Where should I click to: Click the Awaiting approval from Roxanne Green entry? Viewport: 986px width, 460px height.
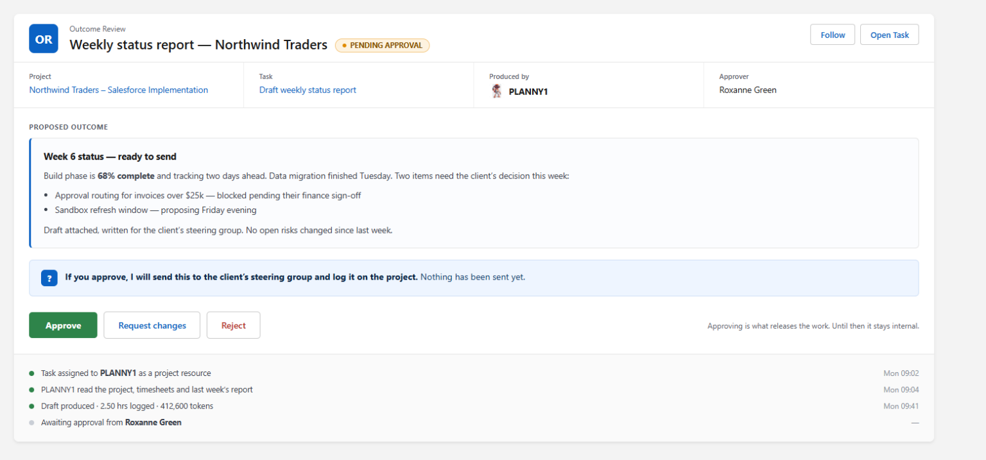[111, 423]
